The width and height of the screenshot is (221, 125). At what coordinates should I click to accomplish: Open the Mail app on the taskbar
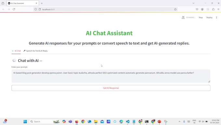(102, 121)
